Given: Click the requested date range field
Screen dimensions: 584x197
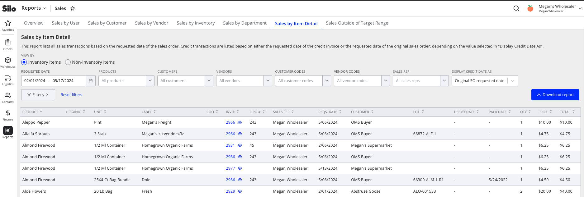Looking at the screenshot, I should pos(53,80).
